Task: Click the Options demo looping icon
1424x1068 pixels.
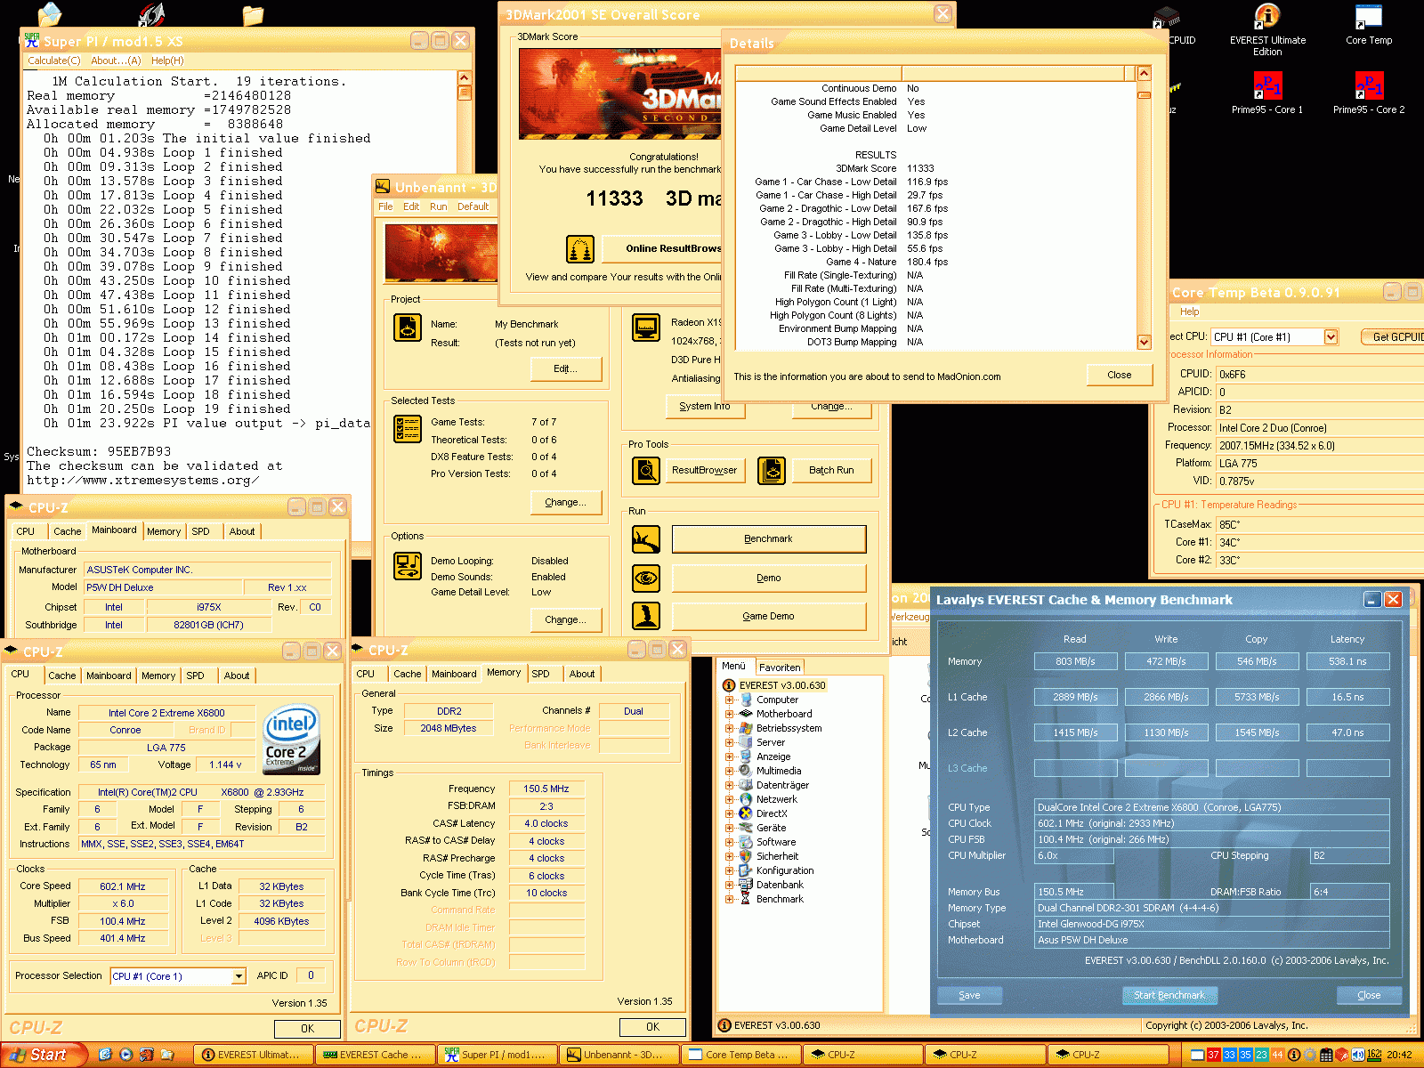Action: click(408, 566)
